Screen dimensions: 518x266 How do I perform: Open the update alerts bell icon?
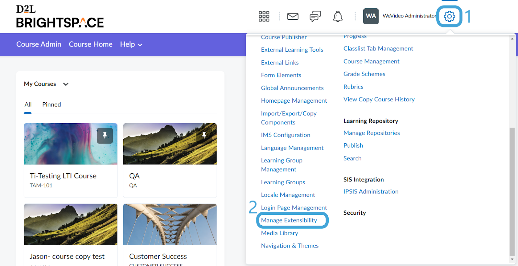point(338,16)
